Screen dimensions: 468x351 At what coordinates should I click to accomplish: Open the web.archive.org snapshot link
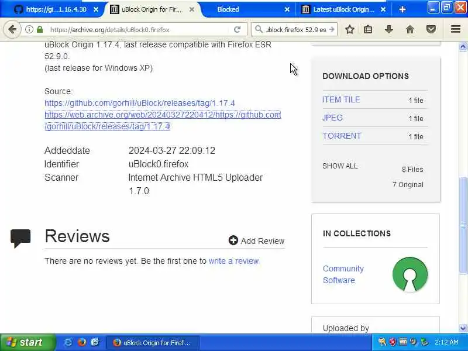(163, 121)
